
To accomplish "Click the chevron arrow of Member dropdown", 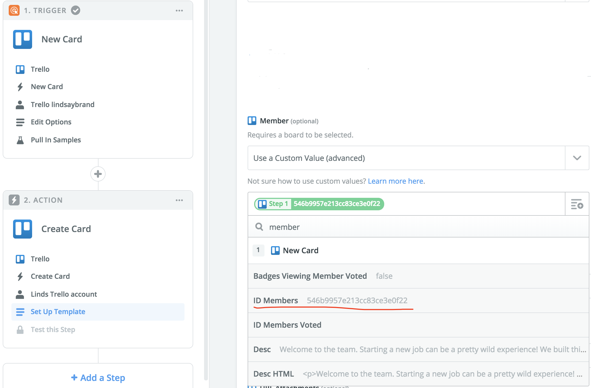I will click(x=577, y=158).
